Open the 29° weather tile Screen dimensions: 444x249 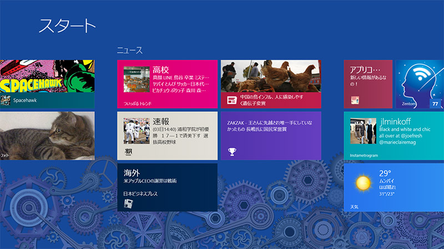pyautogui.click(x=393, y=187)
